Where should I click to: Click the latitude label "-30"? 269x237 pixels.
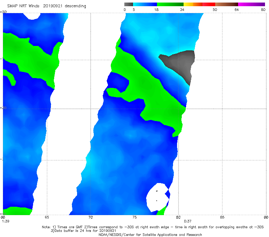click(x=3, y=108)
